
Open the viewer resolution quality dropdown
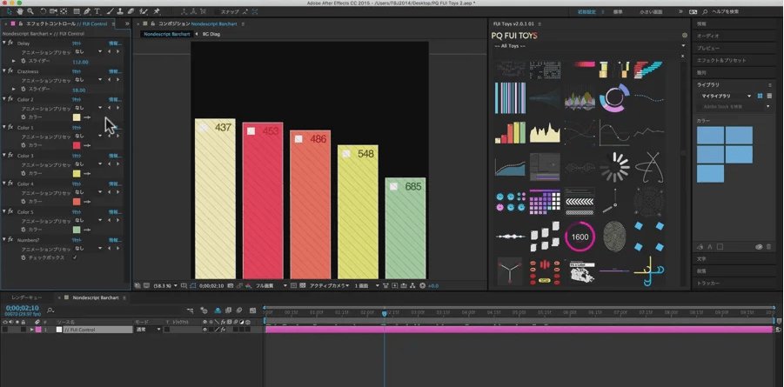pos(271,285)
